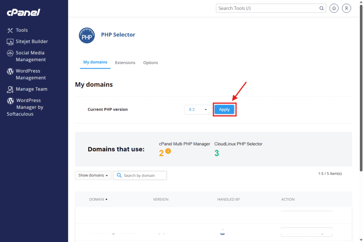Switch to the Extensions tab
The width and height of the screenshot is (363, 242).
[125, 63]
